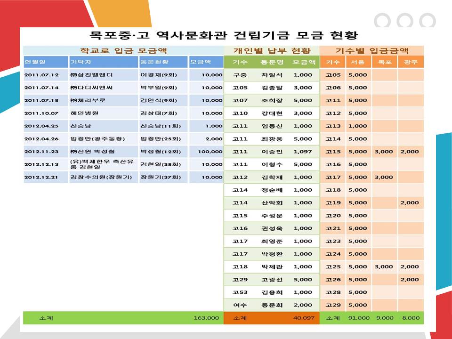The height and width of the screenshot is (339, 452).
Task: Click the 광주 column header
Action: click(x=410, y=62)
